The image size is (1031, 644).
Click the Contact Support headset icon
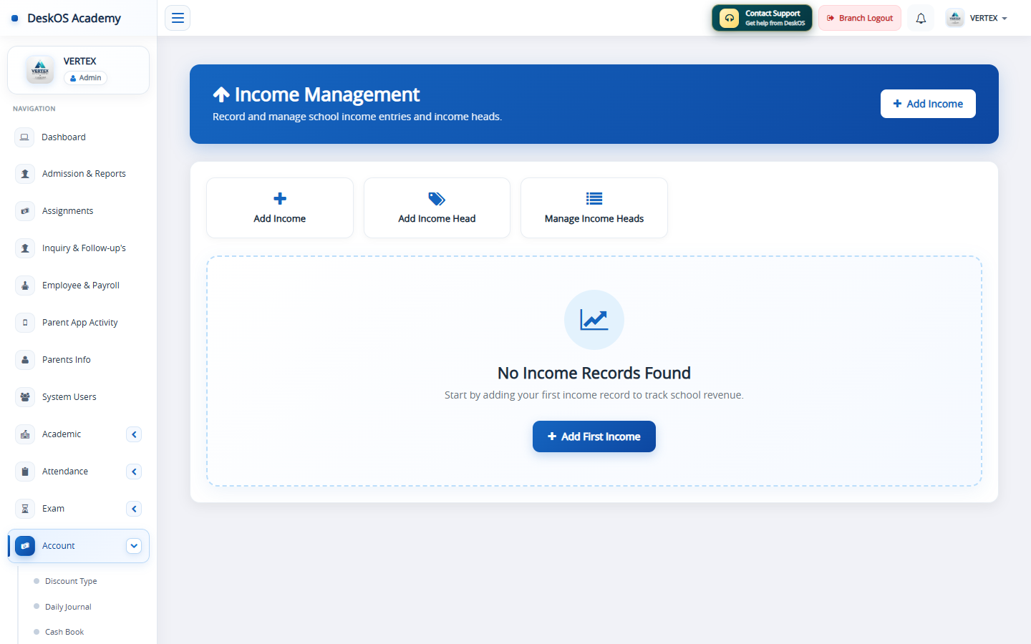tap(729, 18)
